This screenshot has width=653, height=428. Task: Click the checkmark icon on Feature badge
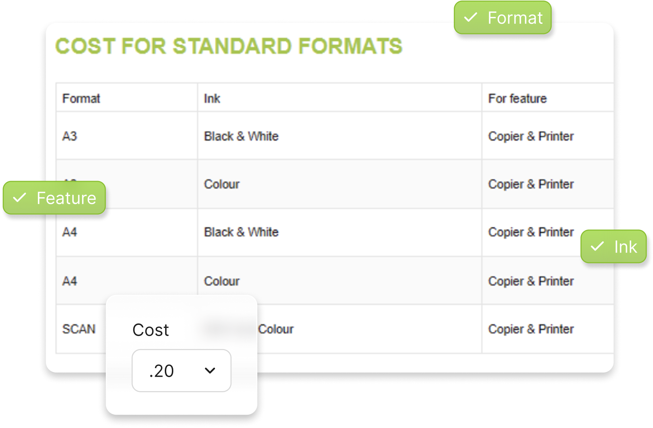click(x=20, y=198)
